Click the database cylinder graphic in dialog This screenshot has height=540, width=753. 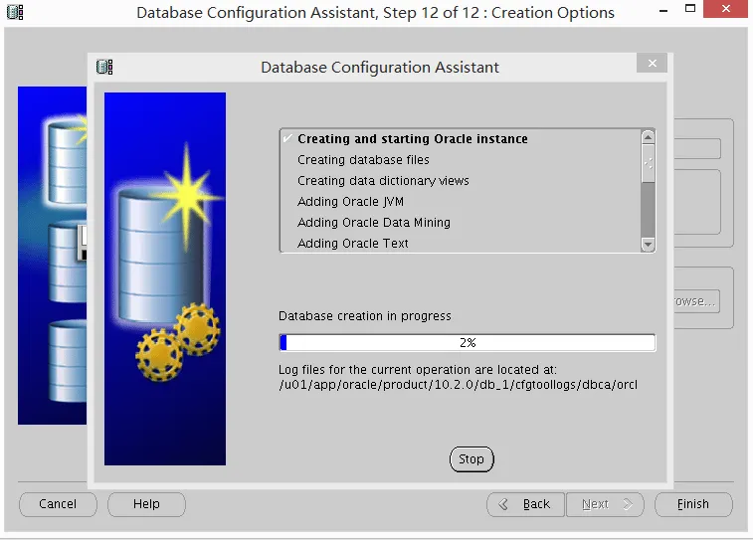[x=161, y=255]
